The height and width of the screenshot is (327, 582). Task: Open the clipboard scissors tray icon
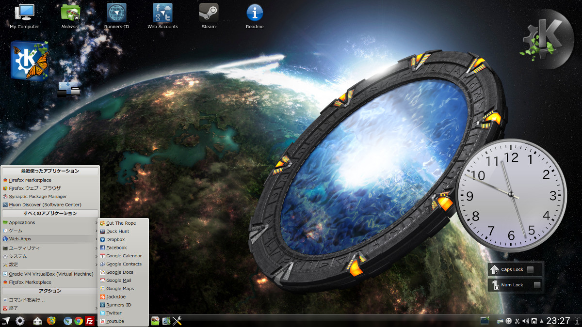[517, 321]
